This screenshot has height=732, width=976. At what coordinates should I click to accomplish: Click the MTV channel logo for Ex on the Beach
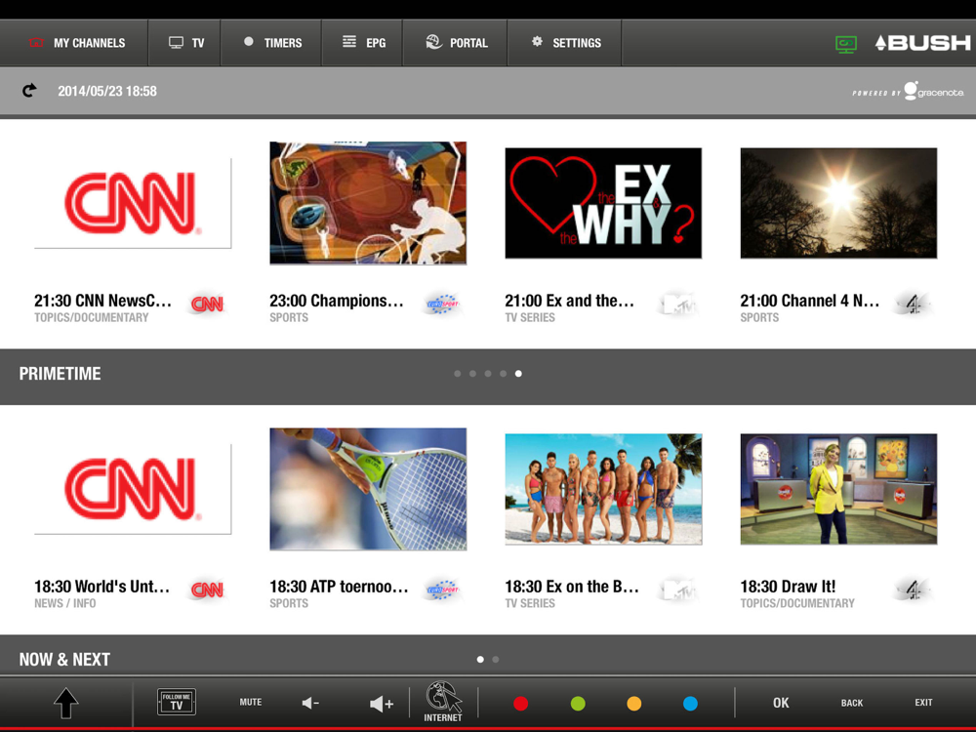pyautogui.click(x=676, y=589)
